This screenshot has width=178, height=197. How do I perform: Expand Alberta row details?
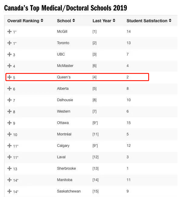[9, 89]
